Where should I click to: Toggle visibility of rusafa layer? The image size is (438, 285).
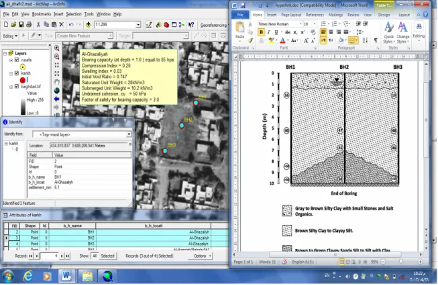click(x=17, y=60)
